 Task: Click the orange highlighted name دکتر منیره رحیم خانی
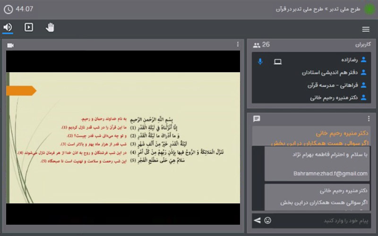coord(342,133)
